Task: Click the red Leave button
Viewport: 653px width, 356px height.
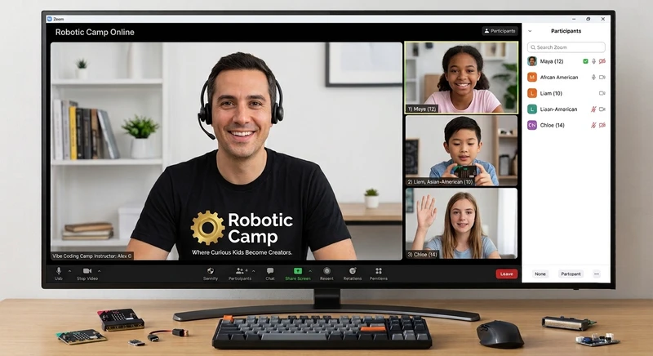Action: (506, 274)
